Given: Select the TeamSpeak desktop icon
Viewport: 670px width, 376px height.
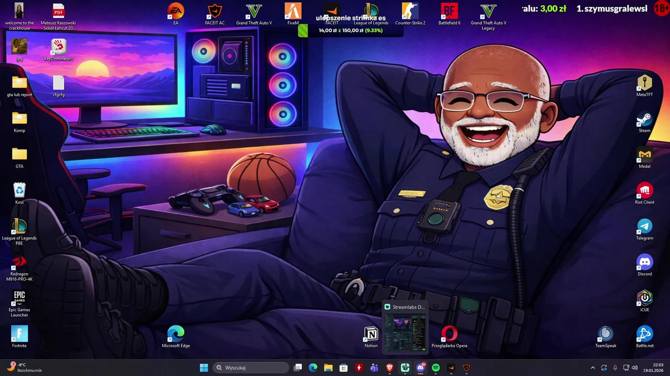Looking at the screenshot, I should click(x=606, y=337).
